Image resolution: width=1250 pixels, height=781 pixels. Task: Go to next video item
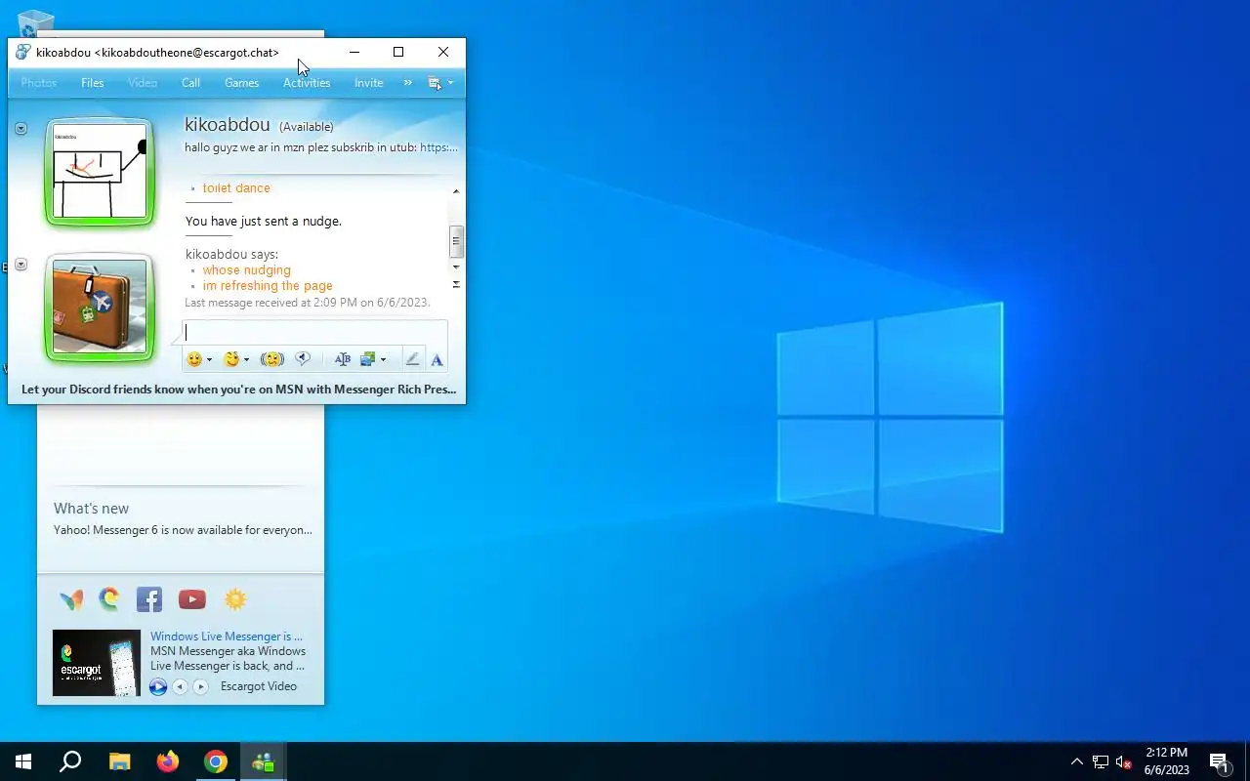[200, 687]
